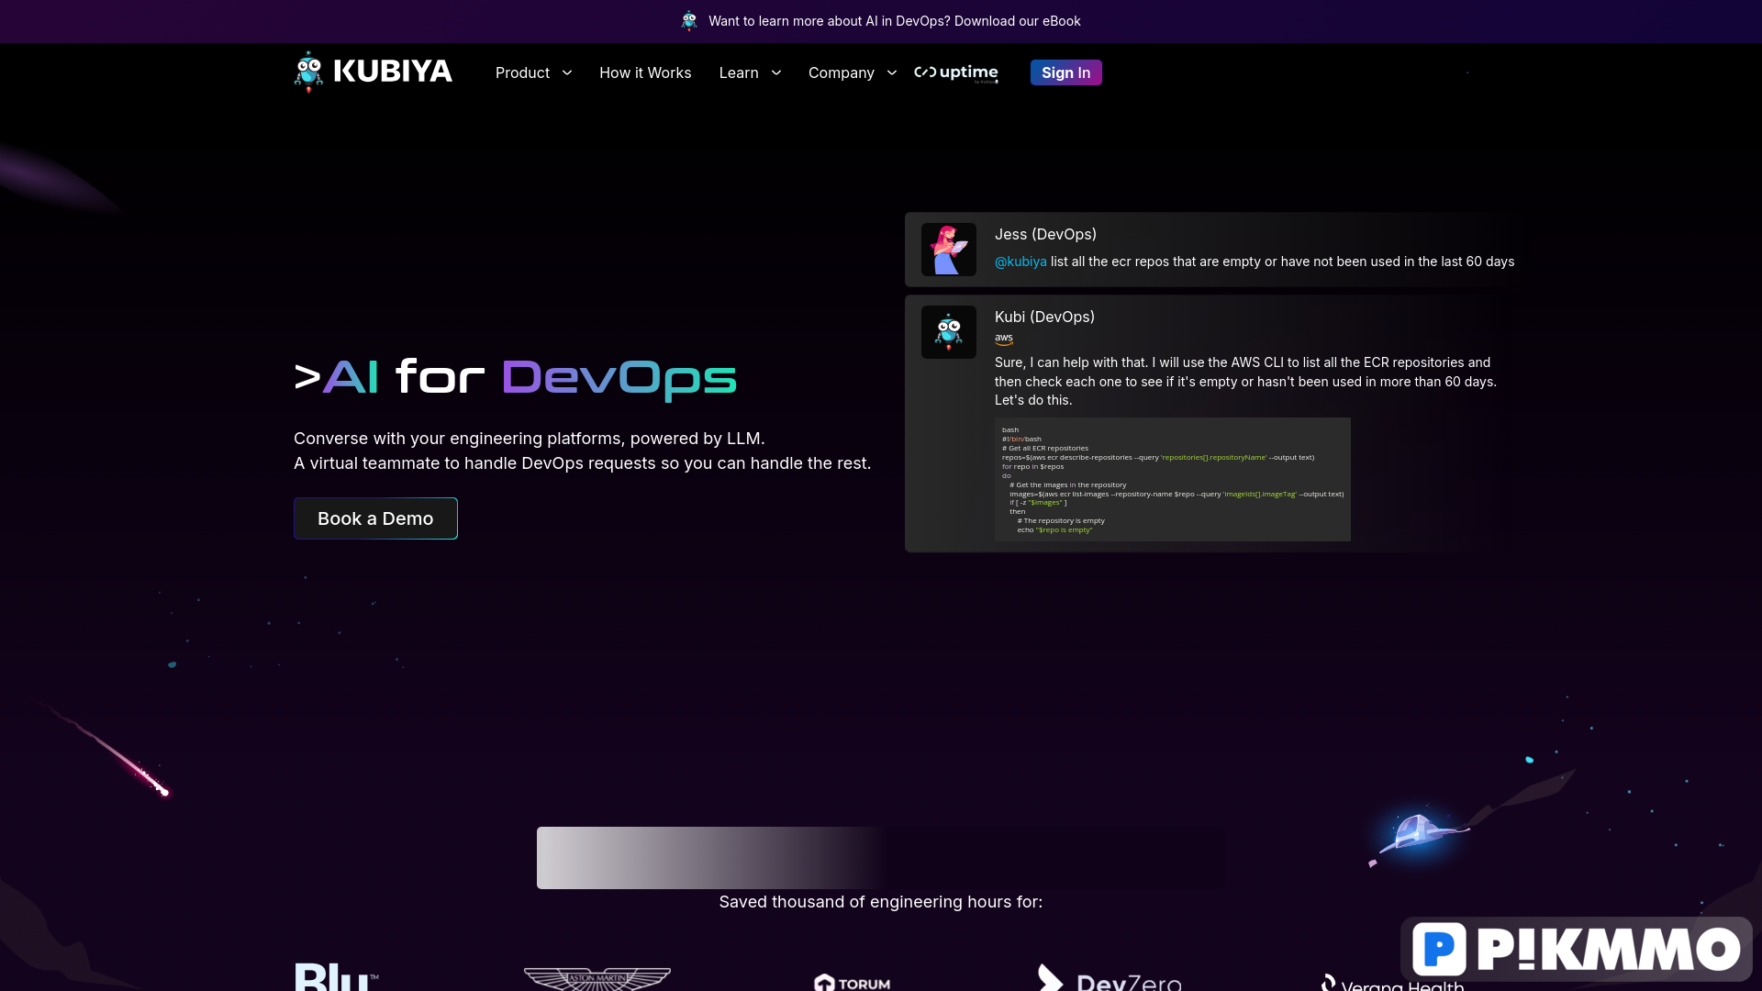Open the Learn menu
1762x991 pixels.
pyautogui.click(x=739, y=72)
